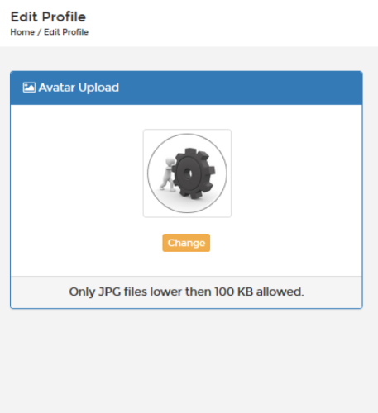Click the gear teeth at the avatar's right
The height and width of the screenshot is (413, 378).
point(209,172)
